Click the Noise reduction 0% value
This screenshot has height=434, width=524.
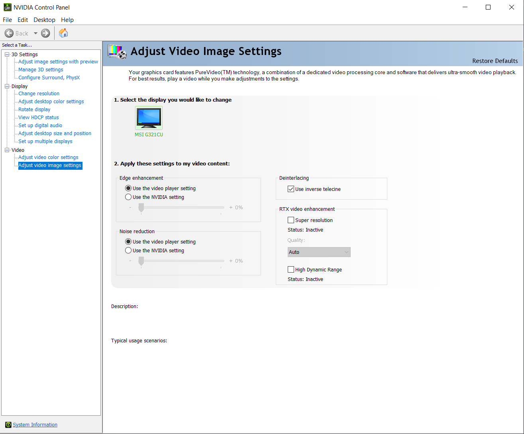(x=239, y=261)
